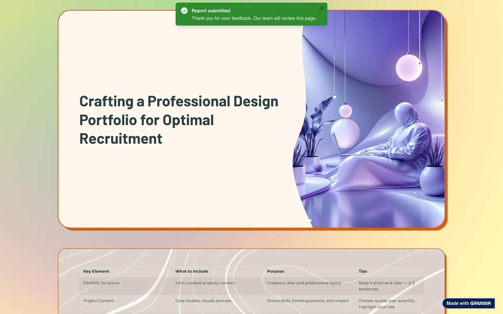
Task: Click the Choose quality over quantity tip
Action: tap(387, 304)
